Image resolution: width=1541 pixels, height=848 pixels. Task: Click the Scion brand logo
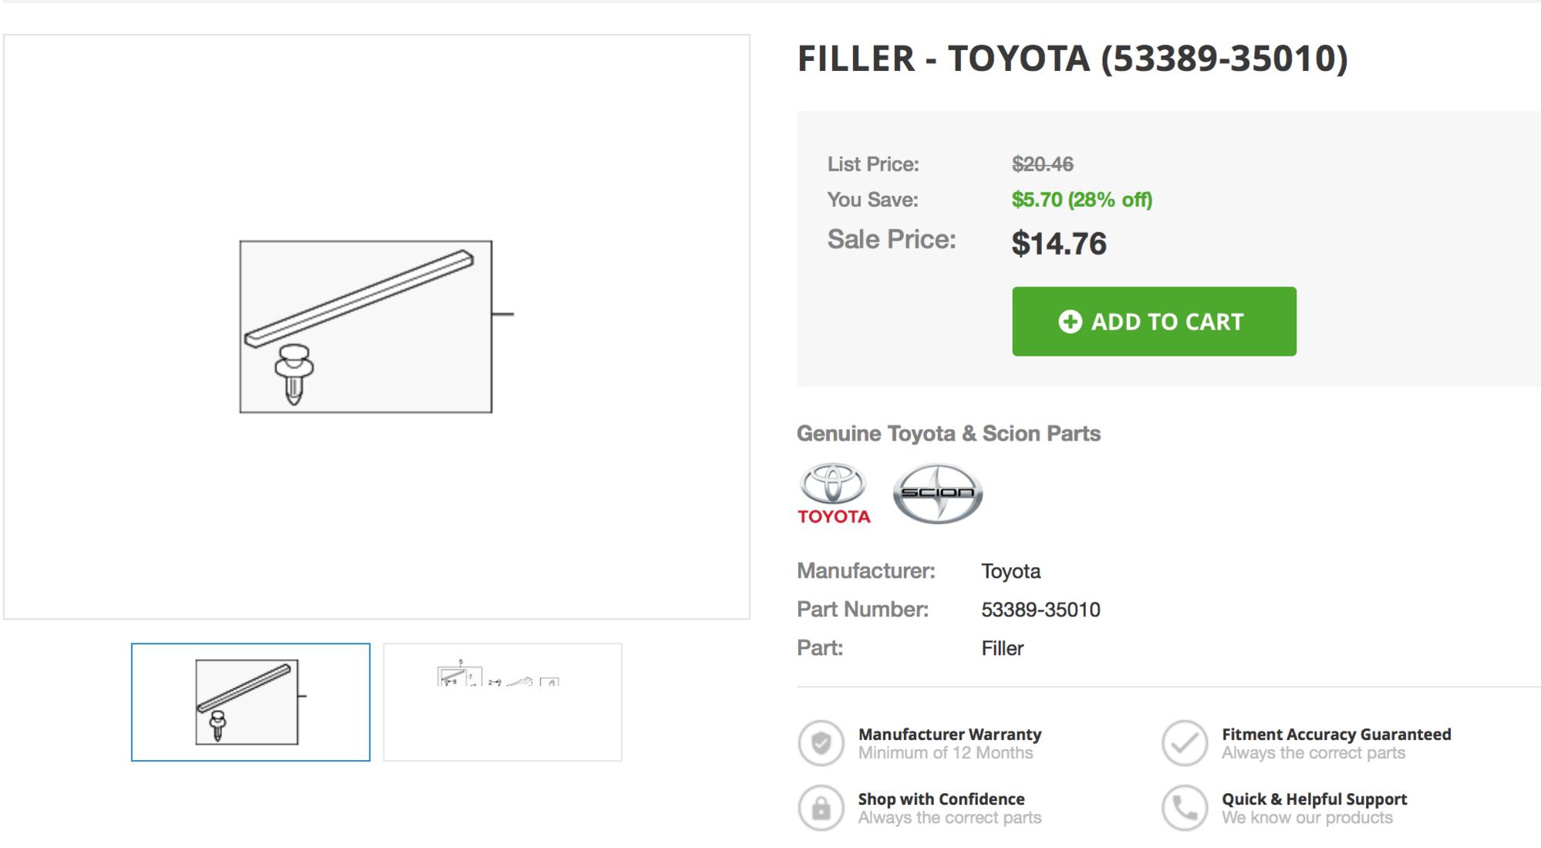(937, 494)
